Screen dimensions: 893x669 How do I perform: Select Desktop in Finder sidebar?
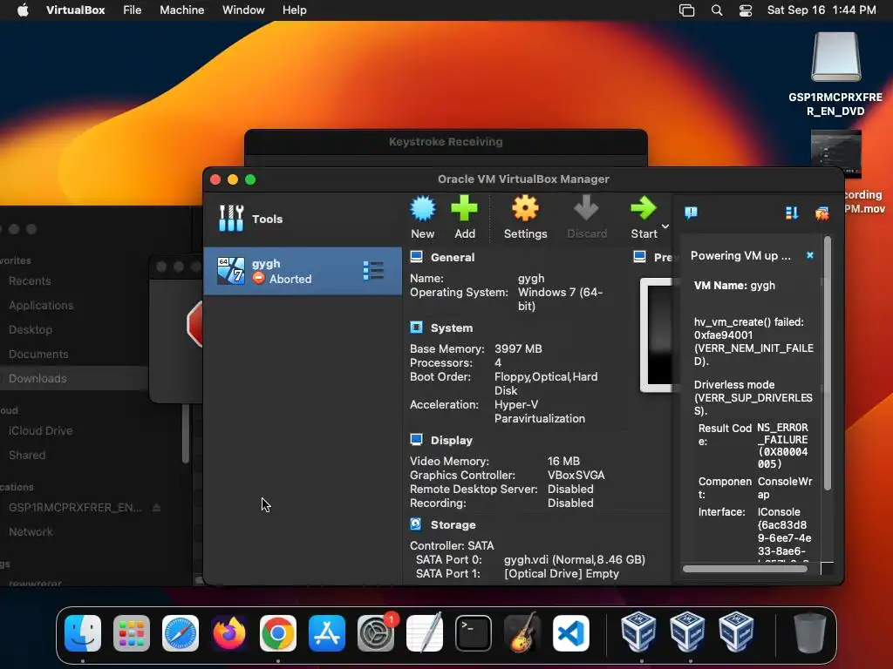pyautogui.click(x=31, y=330)
